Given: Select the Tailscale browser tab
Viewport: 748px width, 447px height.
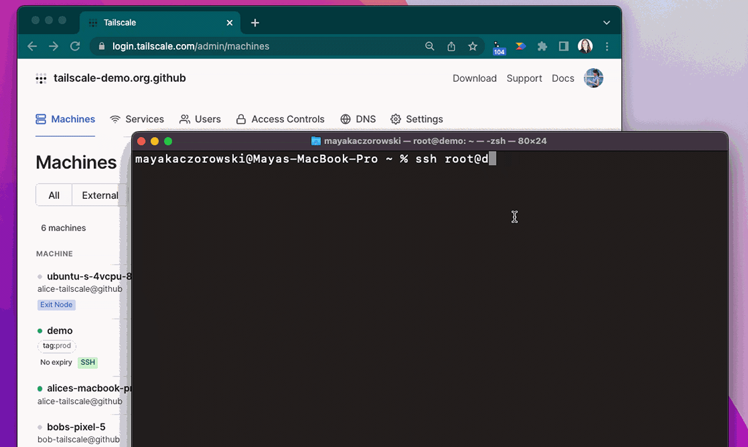Looking at the screenshot, I should (160, 23).
